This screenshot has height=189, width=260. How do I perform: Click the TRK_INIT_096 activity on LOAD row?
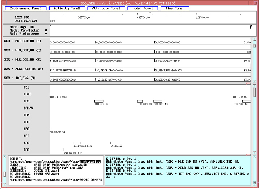[x=58, y=97]
